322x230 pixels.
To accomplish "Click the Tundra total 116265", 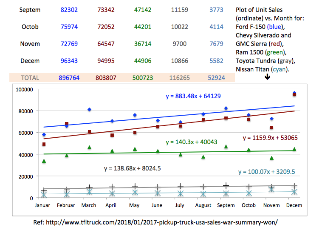I will (180, 78).
